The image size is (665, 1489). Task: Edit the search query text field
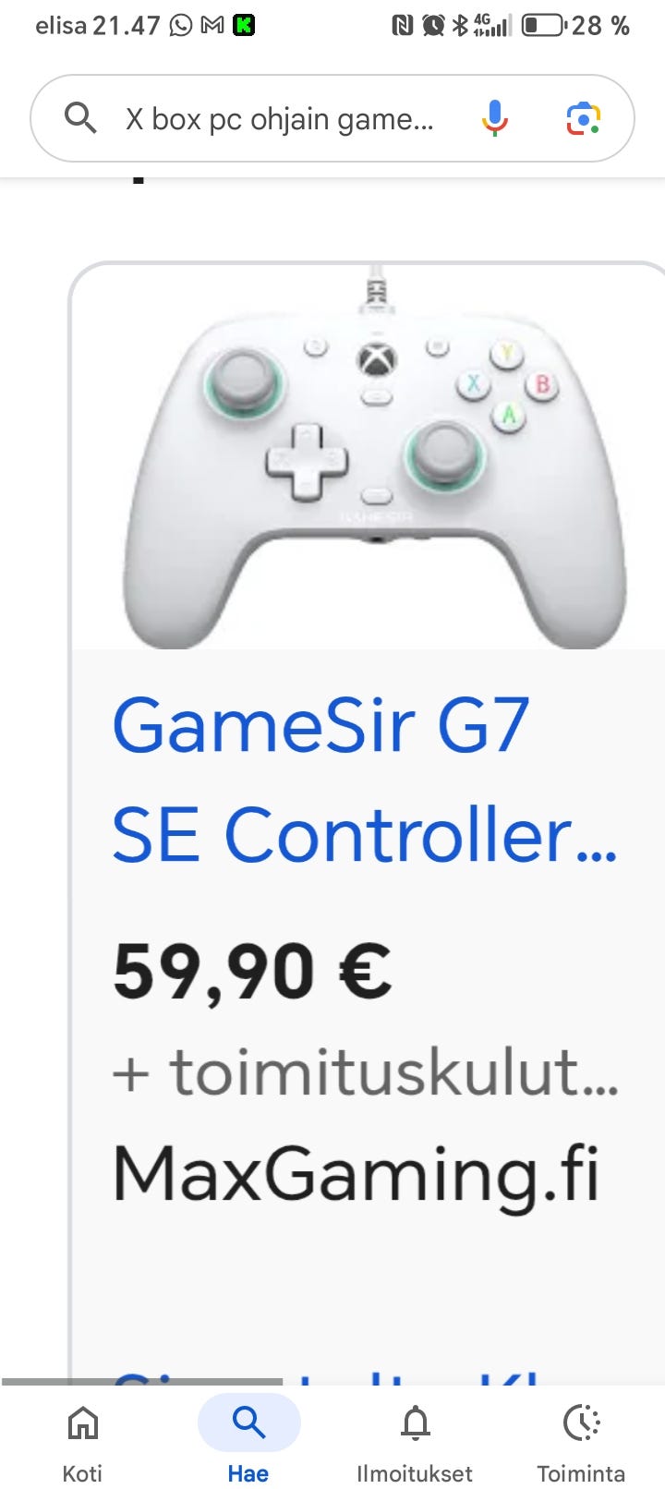tap(279, 119)
